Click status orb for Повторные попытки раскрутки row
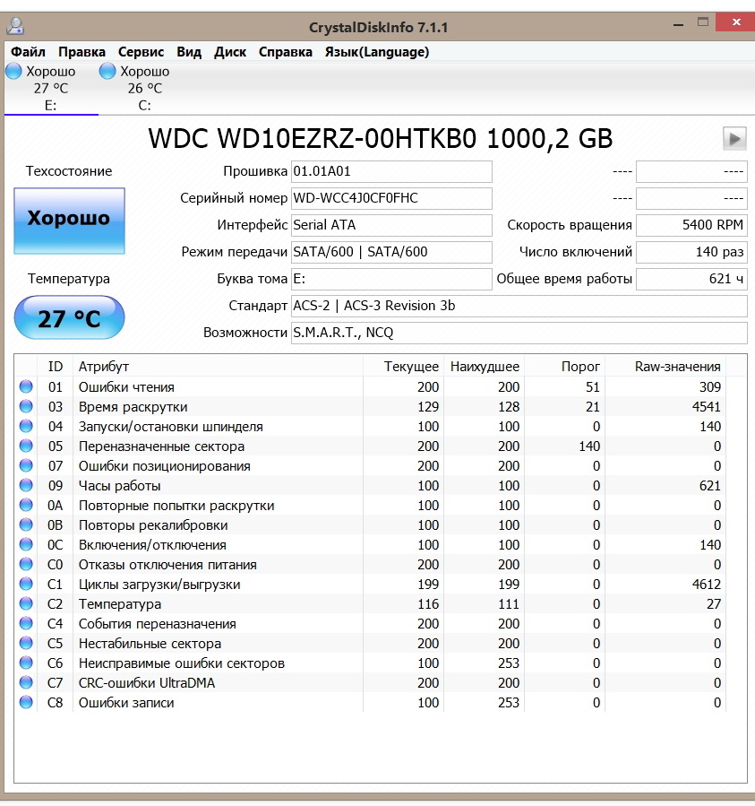755x806 pixels. pyautogui.click(x=26, y=505)
